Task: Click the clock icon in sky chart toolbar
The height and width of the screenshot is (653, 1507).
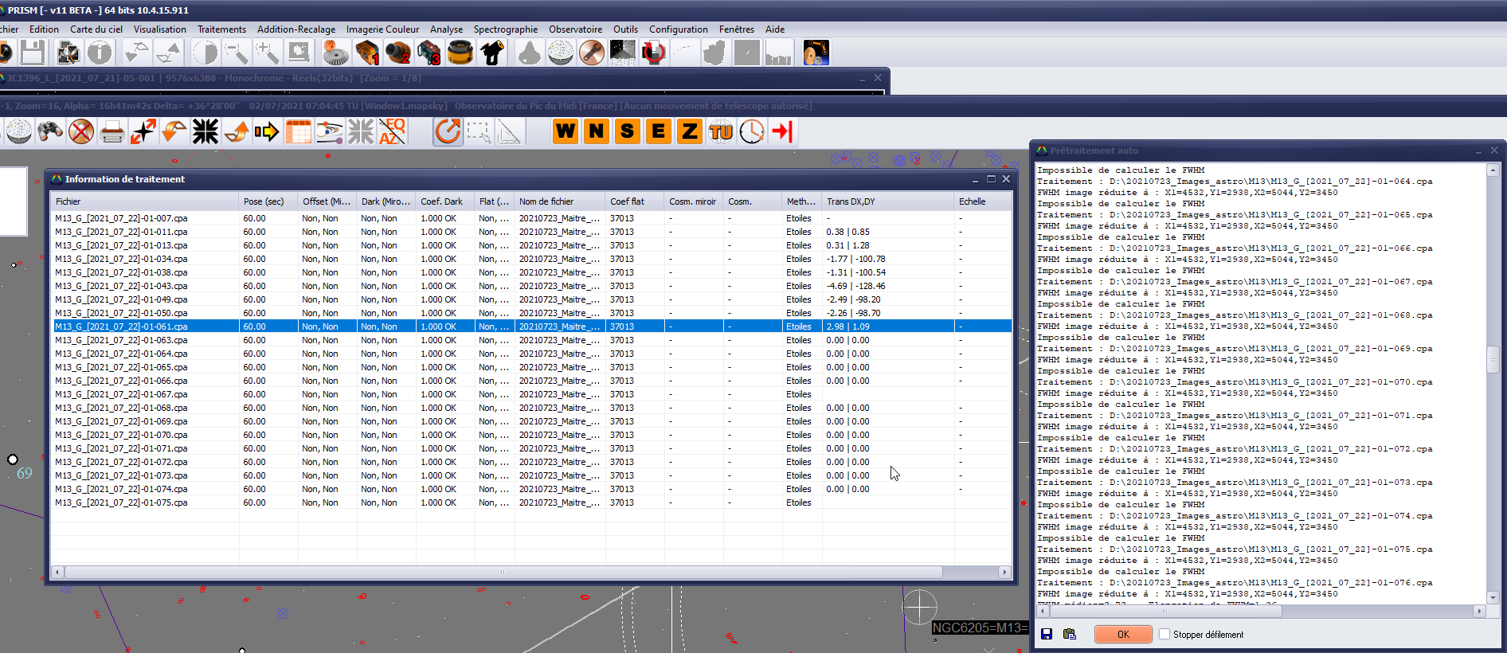Action: [x=752, y=131]
